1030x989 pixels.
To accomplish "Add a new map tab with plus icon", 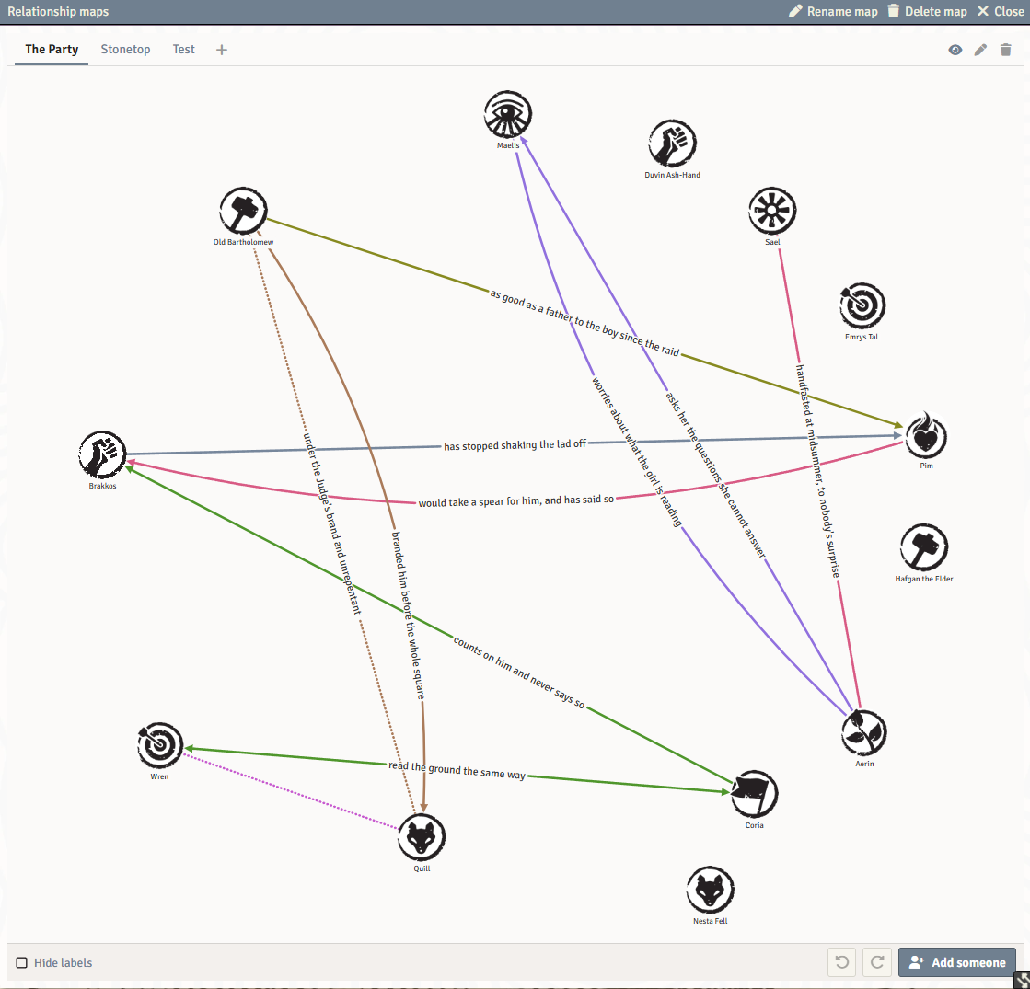I will tap(222, 50).
